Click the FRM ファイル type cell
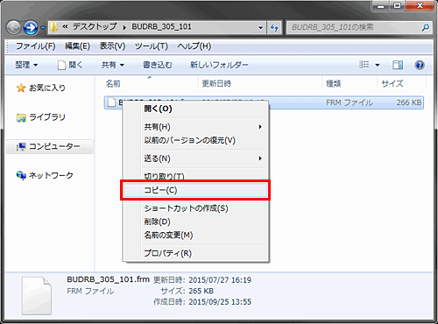 [350, 102]
